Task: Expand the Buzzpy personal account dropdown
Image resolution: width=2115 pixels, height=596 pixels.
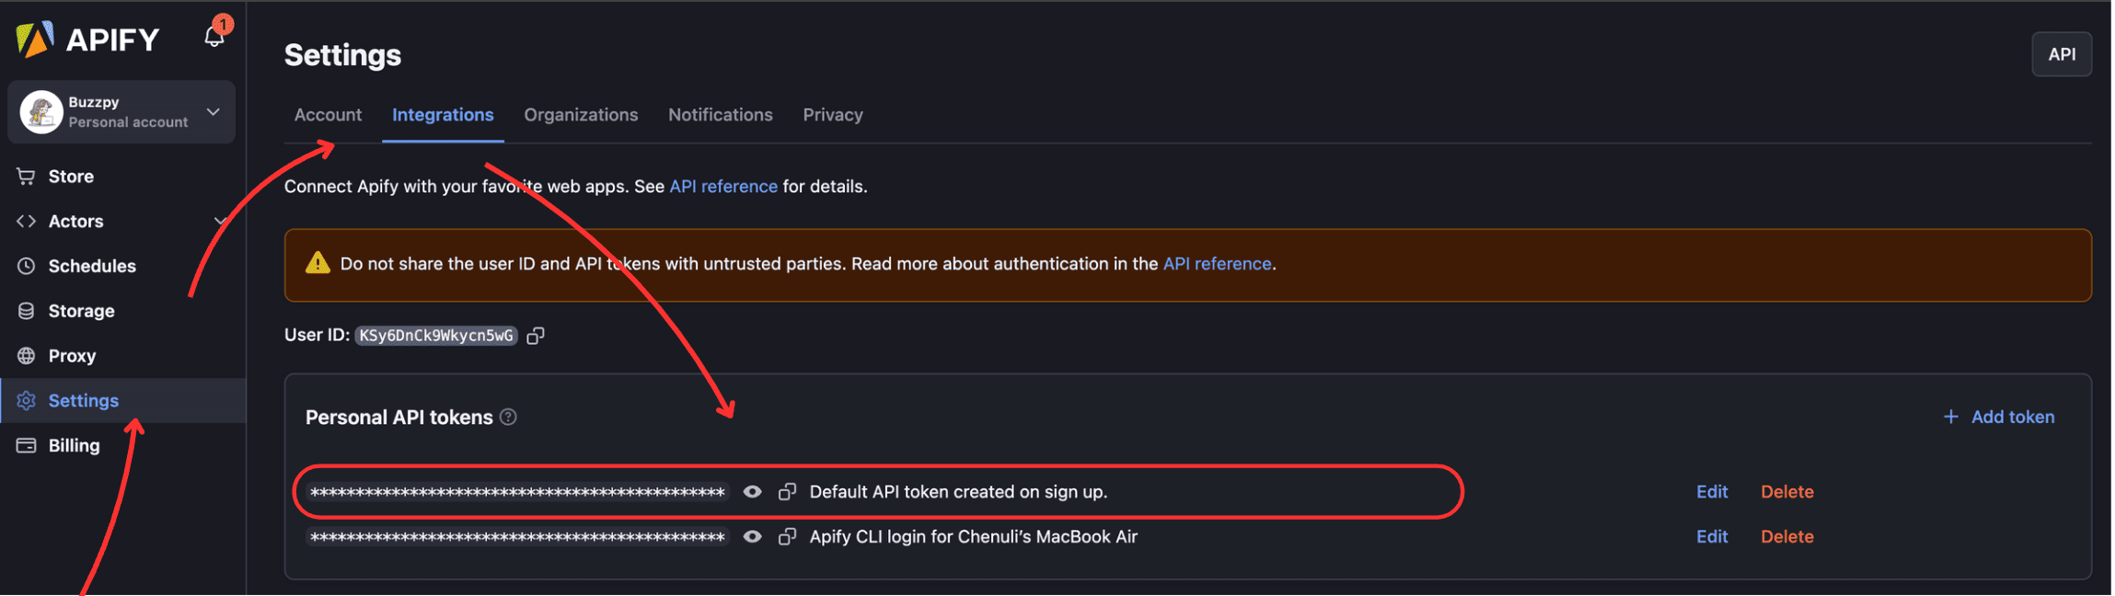Action: (x=214, y=111)
